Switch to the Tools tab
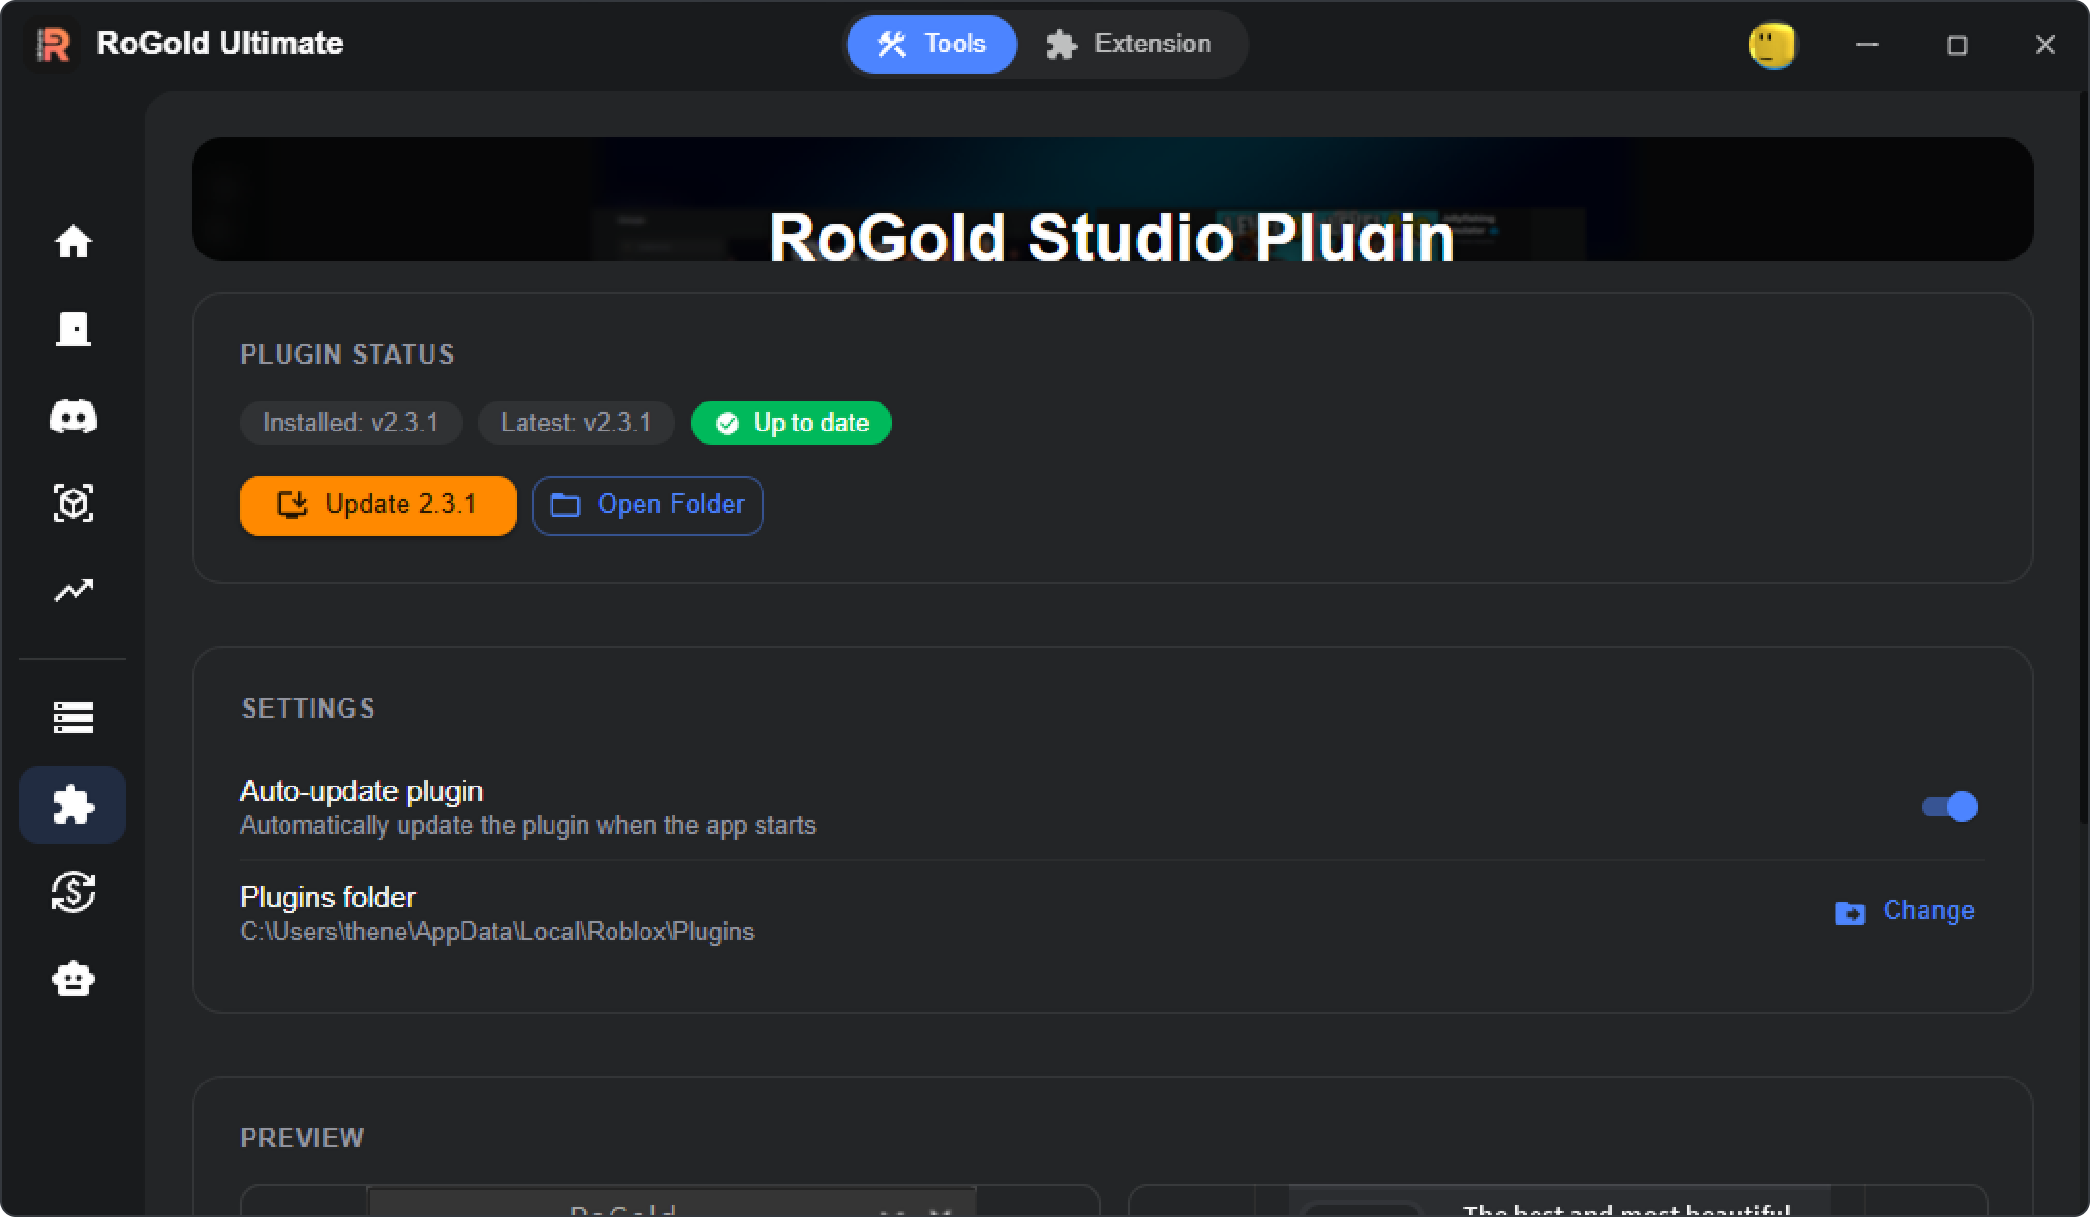 coord(932,45)
